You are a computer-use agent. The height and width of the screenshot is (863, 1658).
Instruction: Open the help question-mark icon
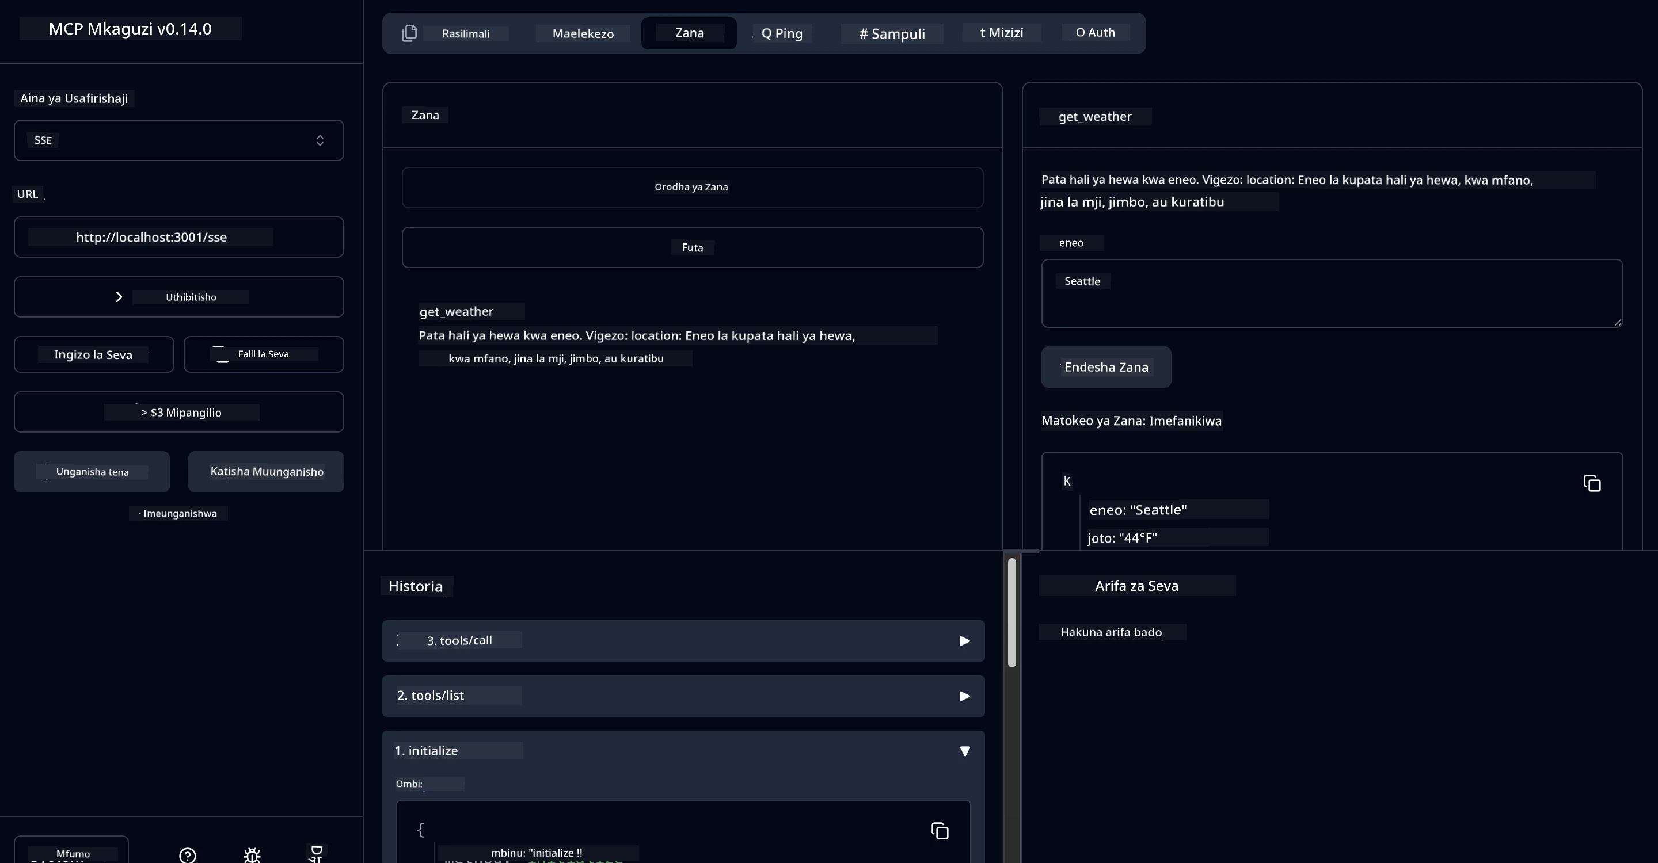coord(187,856)
